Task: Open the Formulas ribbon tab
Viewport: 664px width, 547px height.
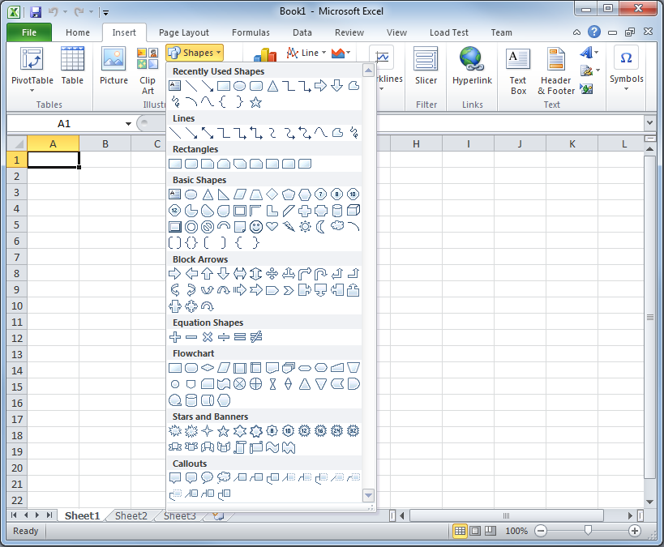Action: (x=251, y=32)
